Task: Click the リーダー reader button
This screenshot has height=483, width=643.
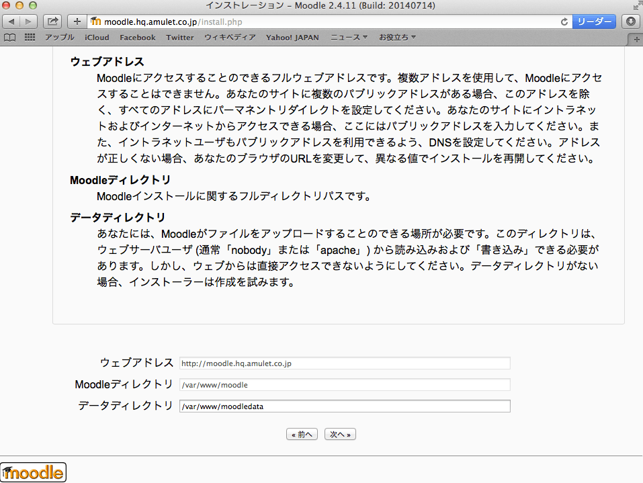Action: [594, 21]
